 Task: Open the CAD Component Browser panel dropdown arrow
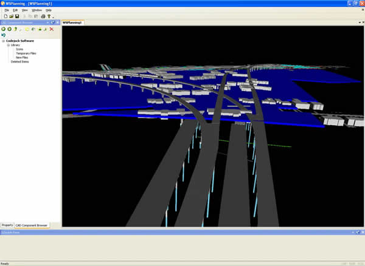47,22
